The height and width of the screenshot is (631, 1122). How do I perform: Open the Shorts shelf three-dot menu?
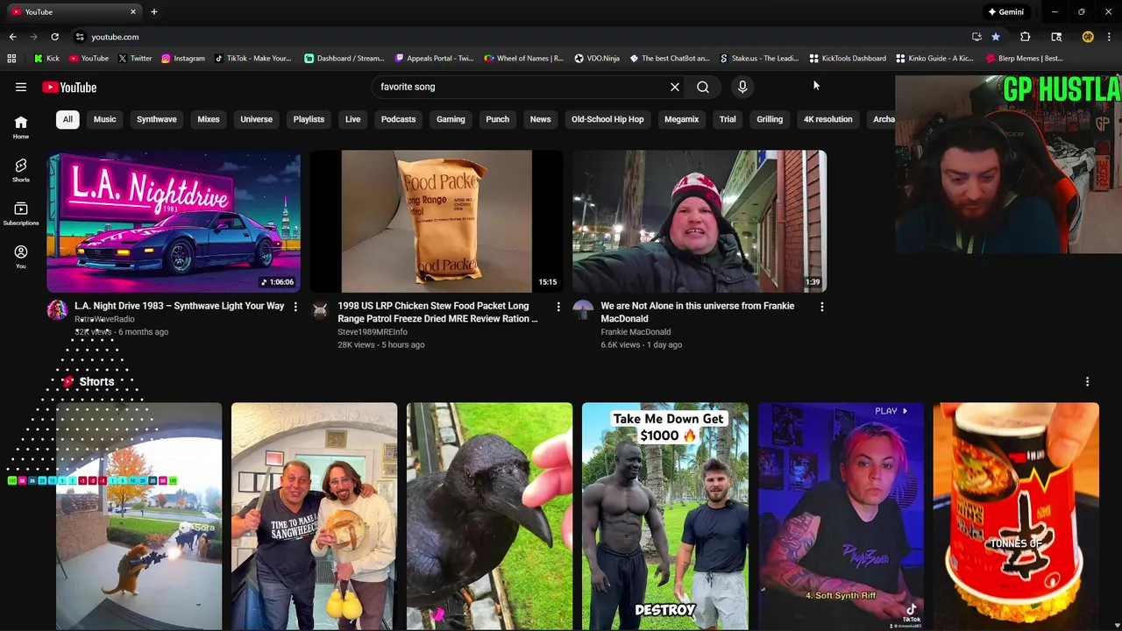pos(1087,382)
